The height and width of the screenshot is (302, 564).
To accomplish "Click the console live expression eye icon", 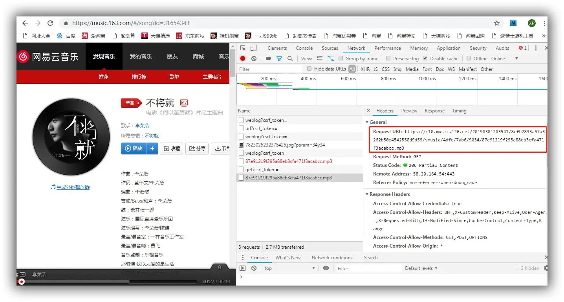I will [326, 268].
